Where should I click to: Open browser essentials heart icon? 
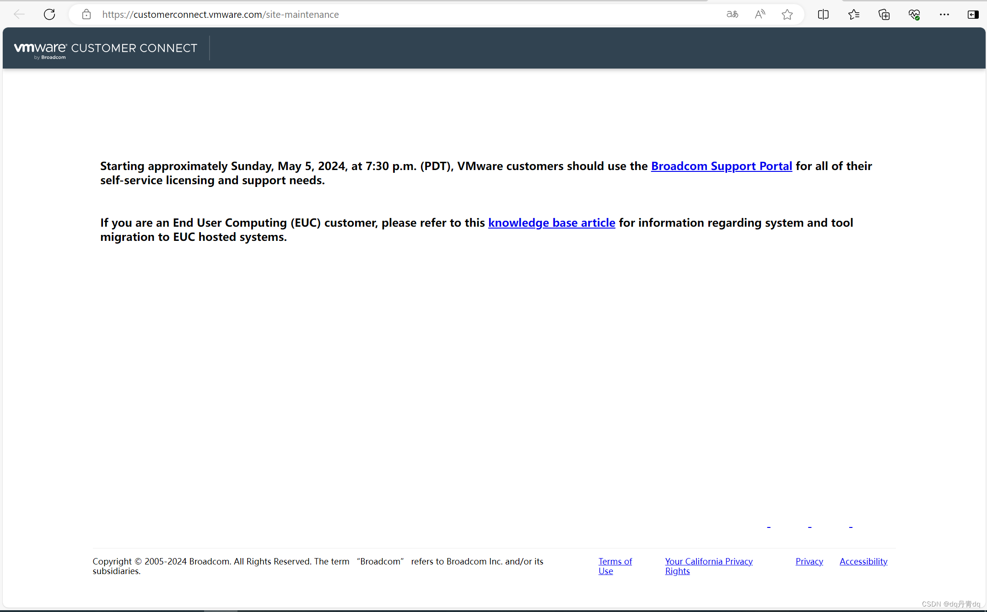(x=914, y=15)
